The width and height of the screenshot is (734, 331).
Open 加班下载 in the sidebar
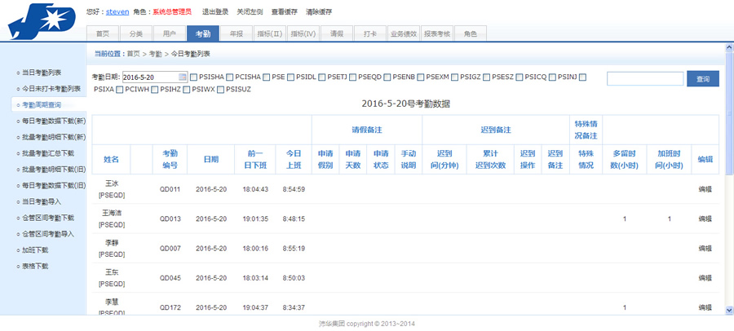click(35, 250)
